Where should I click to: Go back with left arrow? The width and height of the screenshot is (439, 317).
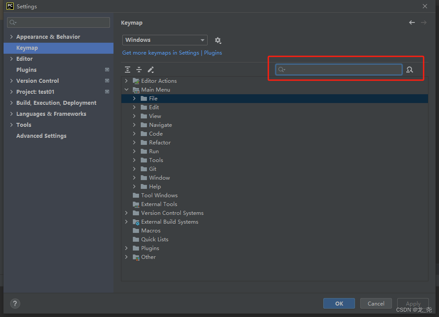pos(412,22)
